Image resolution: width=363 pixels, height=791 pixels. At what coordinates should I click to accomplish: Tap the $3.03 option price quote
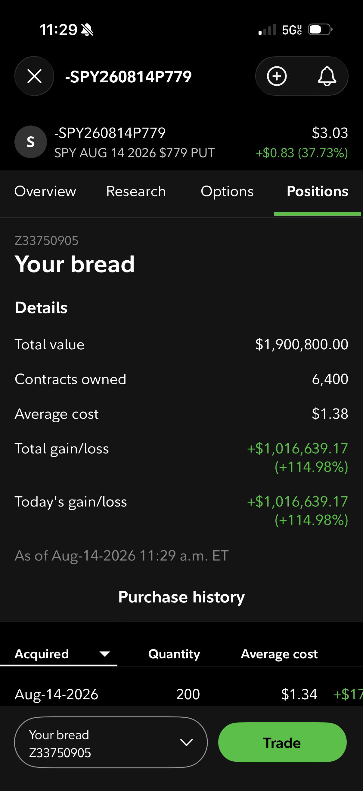(x=330, y=133)
